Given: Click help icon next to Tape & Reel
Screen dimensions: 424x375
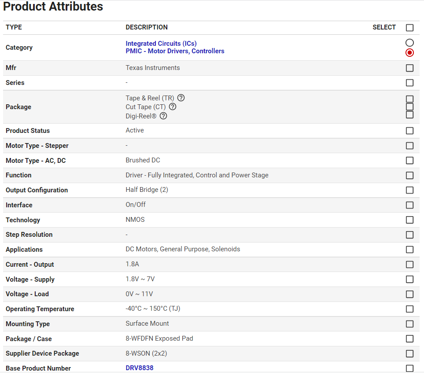Looking at the screenshot, I should pos(181,98).
